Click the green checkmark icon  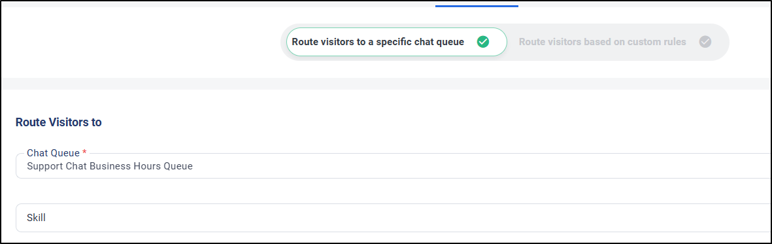[483, 42]
